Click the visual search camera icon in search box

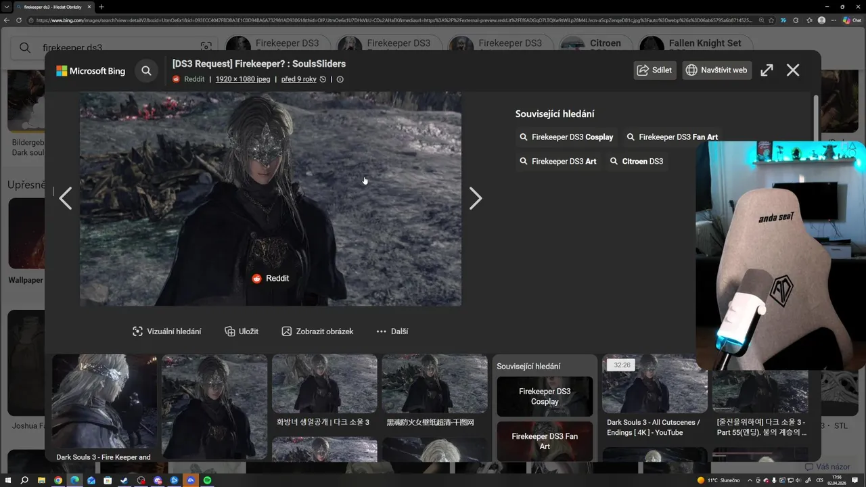[x=206, y=47]
